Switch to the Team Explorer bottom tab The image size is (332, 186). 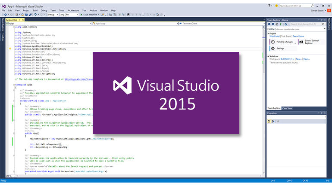pyautogui.click(x=274, y=108)
